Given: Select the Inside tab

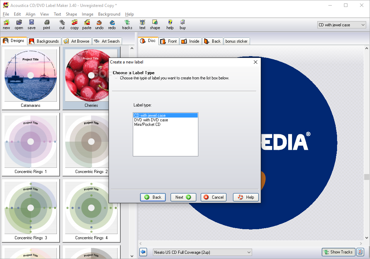Looking at the screenshot, I should 191,41.
